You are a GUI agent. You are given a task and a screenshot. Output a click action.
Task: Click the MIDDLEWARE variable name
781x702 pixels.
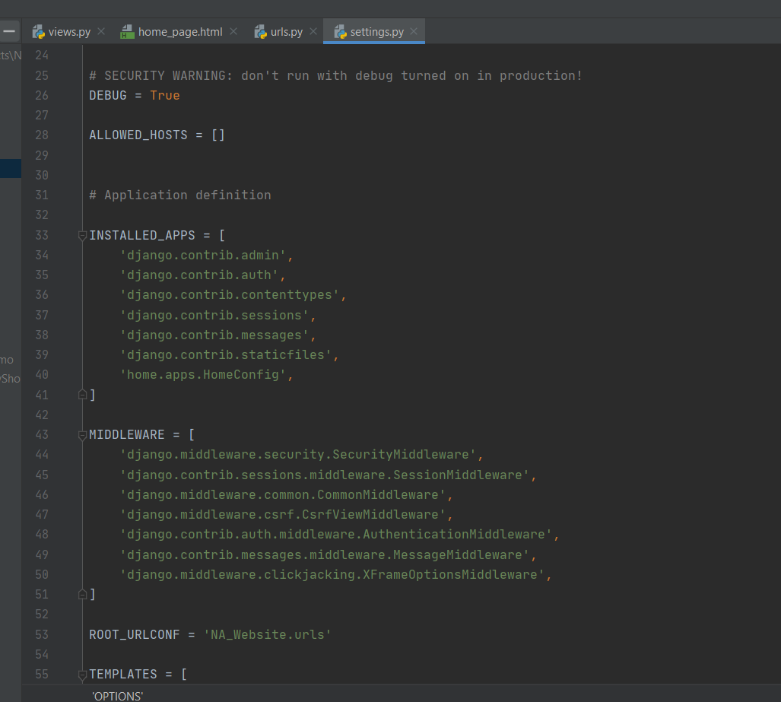126,434
